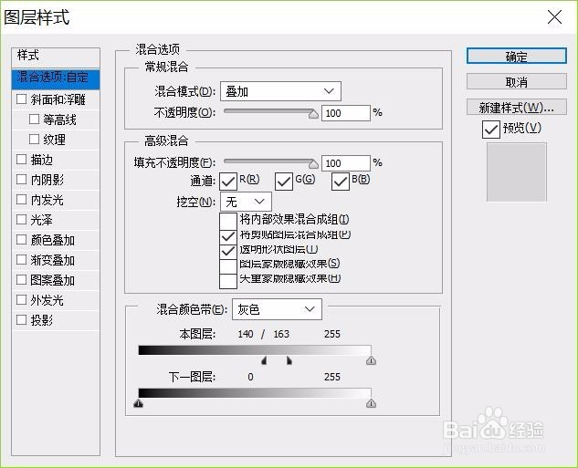Click 本图层 white marker at 255
The width and height of the screenshot is (578, 468).
click(371, 360)
